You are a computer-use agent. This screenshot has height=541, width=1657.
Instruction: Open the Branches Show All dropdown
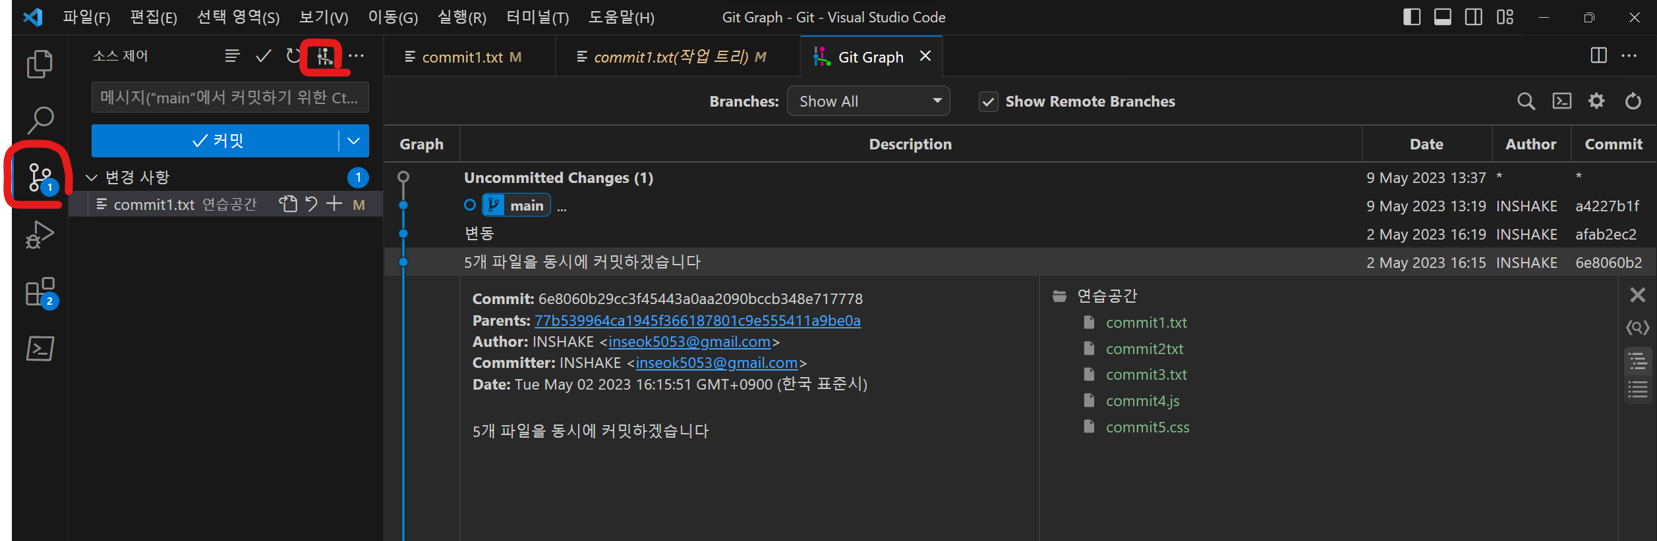tap(868, 101)
